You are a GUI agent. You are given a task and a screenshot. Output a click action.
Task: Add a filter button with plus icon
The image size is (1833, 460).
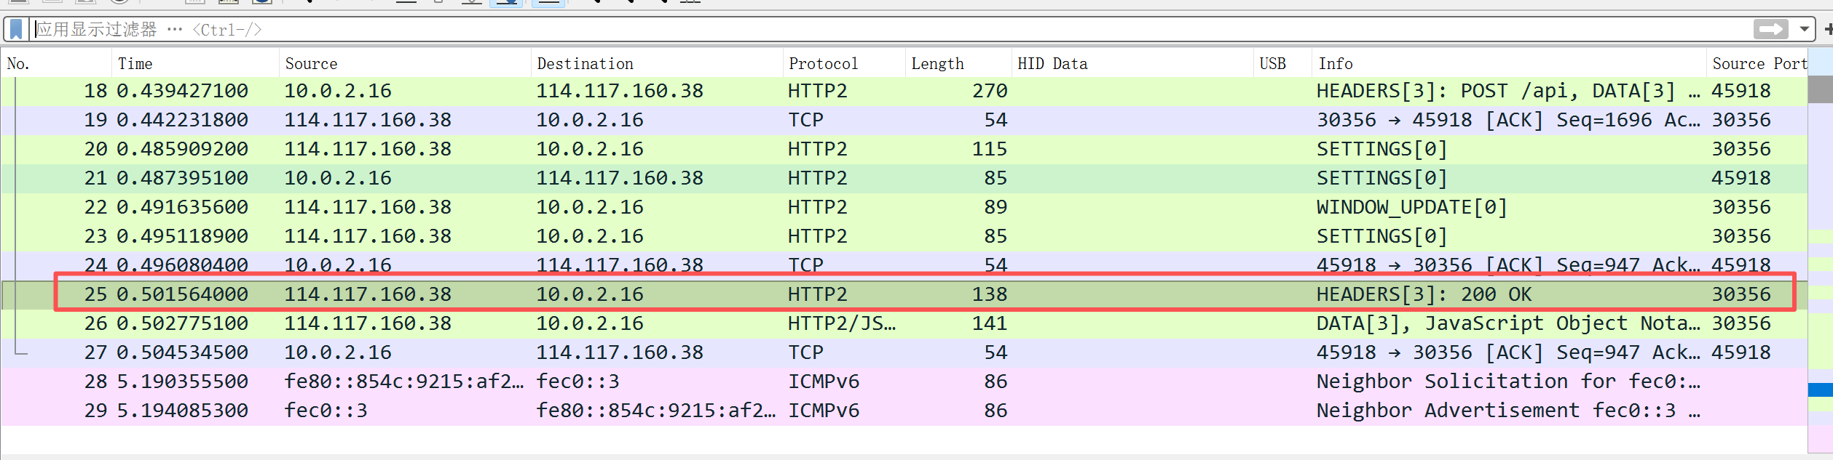coord(1828,29)
